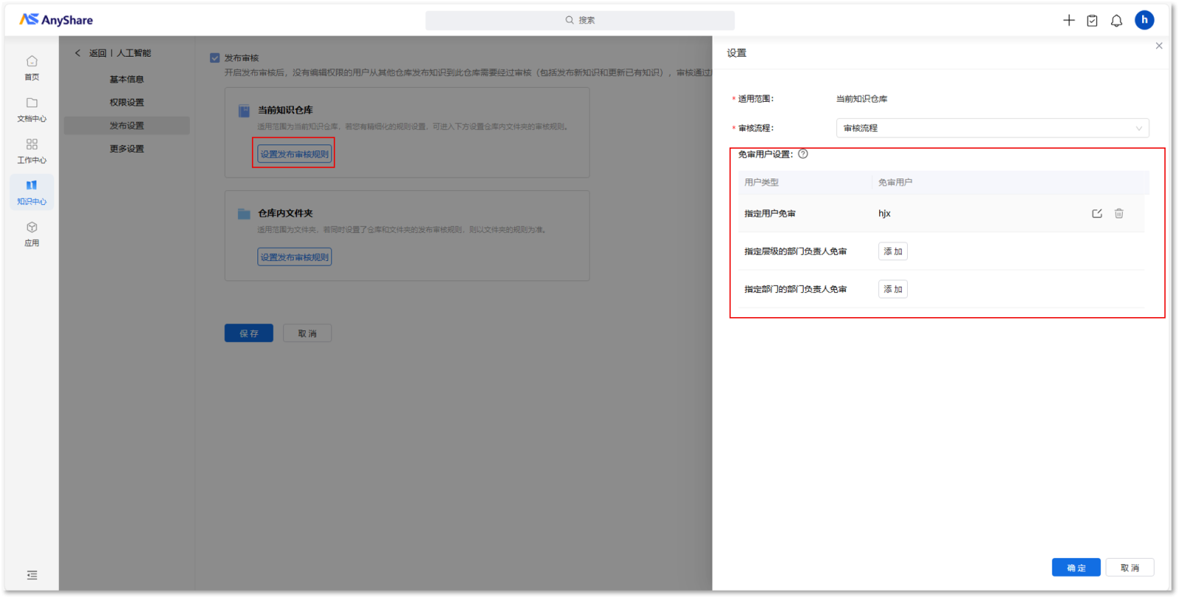Open the user avatar 'h' menu

tap(1144, 20)
